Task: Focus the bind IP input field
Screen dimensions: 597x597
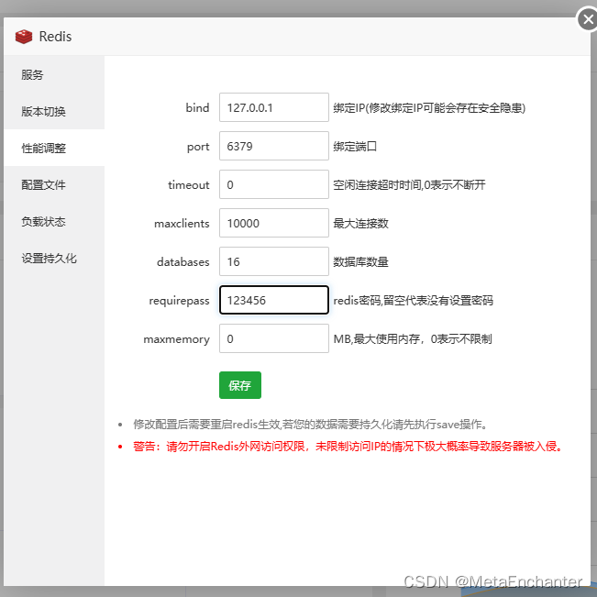Action: point(274,107)
